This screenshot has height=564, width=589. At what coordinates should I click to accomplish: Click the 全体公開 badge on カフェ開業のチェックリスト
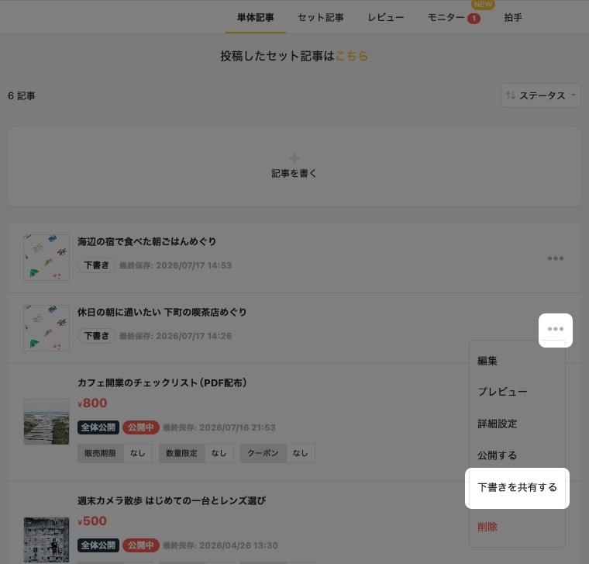(98, 427)
